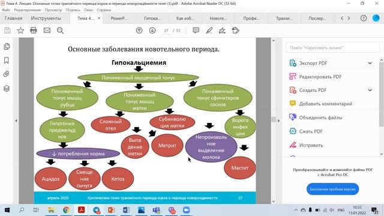Open the Окно menu

(x=88, y=10)
